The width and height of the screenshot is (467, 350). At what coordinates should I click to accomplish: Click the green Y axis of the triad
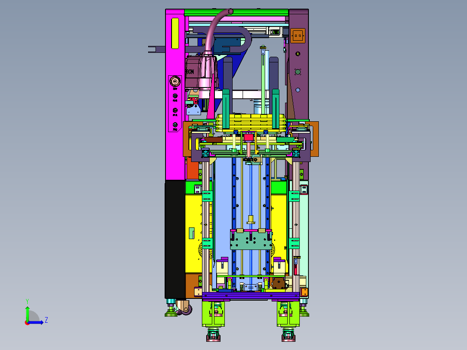tap(27, 313)
